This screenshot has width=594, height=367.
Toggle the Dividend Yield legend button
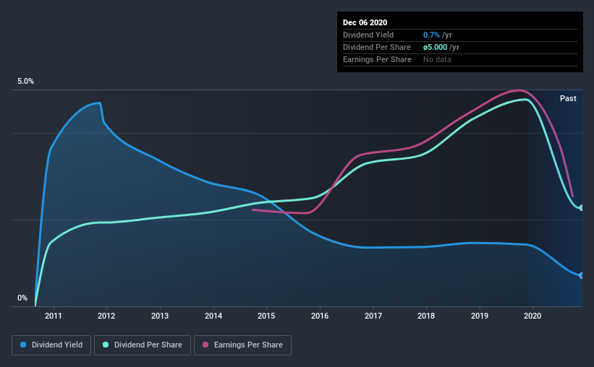(x=51, y=345)
